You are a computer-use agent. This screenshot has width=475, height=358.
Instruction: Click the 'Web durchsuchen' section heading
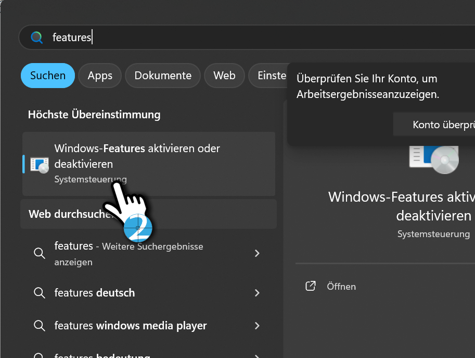(148, 214)
